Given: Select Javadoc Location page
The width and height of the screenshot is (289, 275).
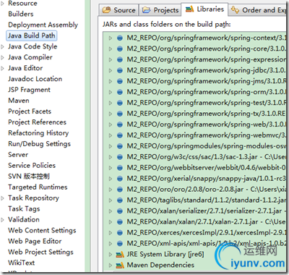Looking at the screenshot, I should pos(35,79).
